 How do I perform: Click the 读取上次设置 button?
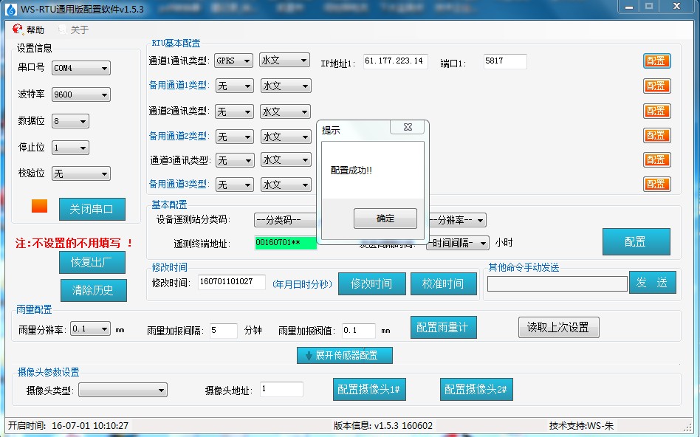(558, 327)
